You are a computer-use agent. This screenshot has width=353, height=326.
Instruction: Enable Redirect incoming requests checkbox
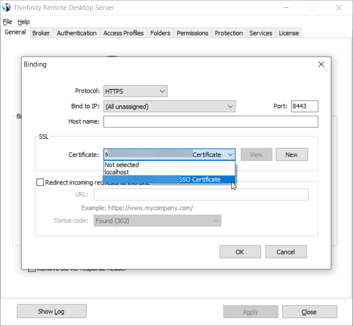point(40,182)
